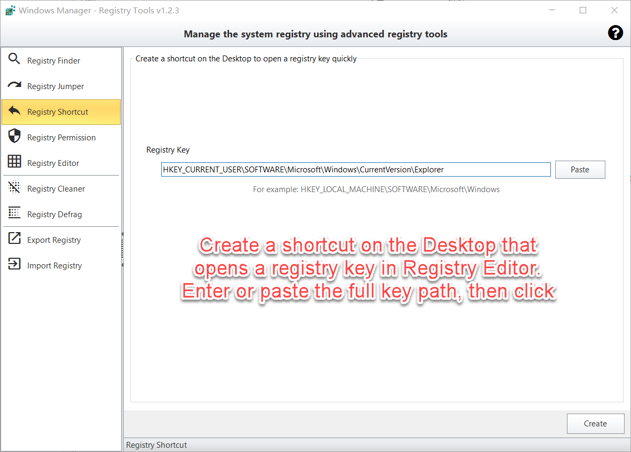Click the group title 'Create a shortcut on the Desktop'
This screenshot has height=452, width=631.
tap(246, 59)
